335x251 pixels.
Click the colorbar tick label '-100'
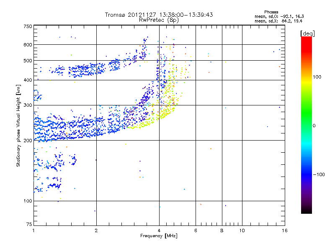[x=319, y=174]
